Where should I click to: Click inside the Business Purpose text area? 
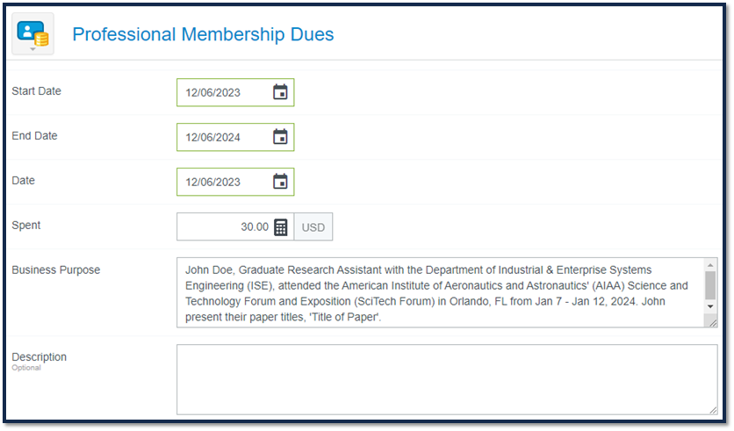pos(440,292)
